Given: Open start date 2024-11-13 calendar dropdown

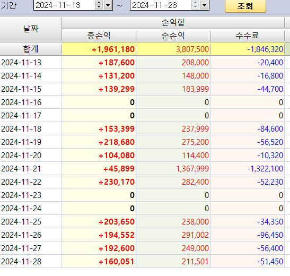Looking at the screenshot, I should [x=108, y=5].
